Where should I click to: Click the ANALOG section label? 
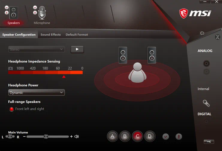205,51
